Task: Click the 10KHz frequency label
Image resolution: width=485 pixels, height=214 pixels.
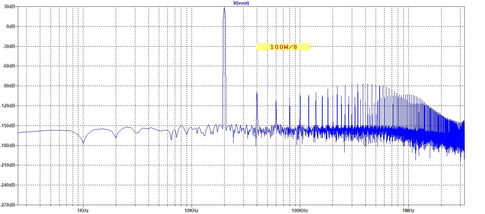Action: 191,210
